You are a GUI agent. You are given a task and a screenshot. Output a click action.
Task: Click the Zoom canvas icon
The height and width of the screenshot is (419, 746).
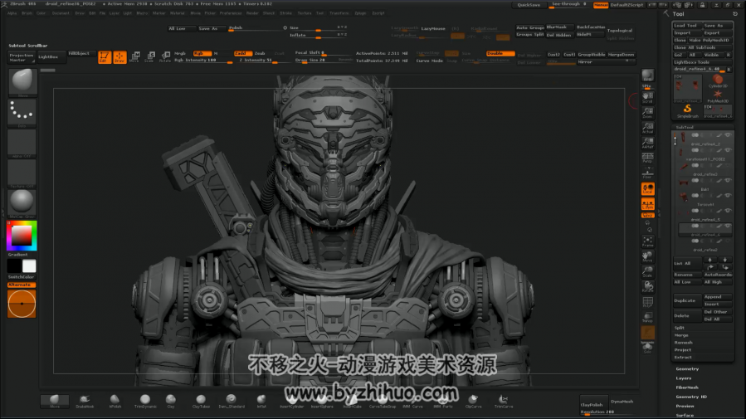pos(647,113)
